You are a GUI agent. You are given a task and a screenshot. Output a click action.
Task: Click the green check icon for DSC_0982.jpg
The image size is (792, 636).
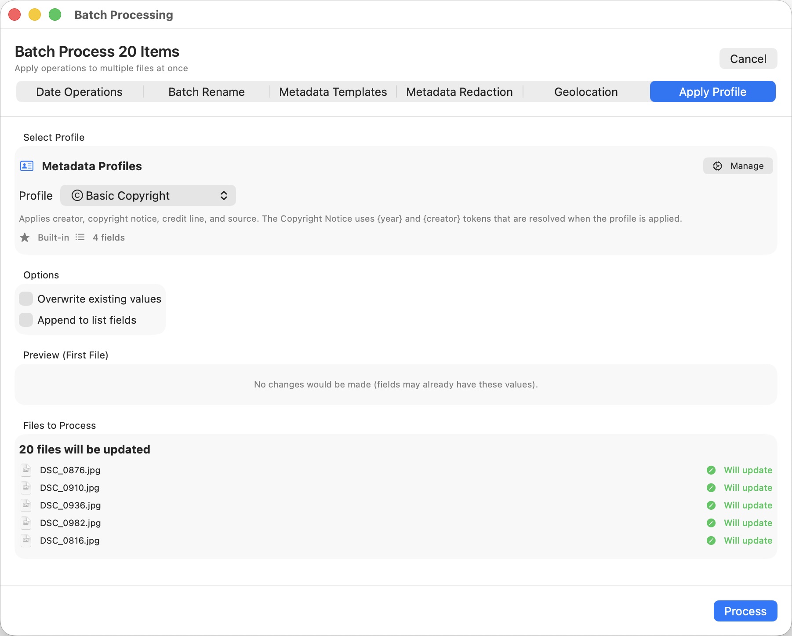point(712,523)
